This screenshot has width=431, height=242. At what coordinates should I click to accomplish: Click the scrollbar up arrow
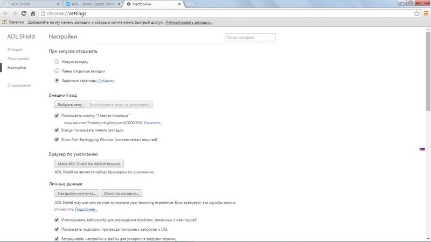[x=428, y=30]
